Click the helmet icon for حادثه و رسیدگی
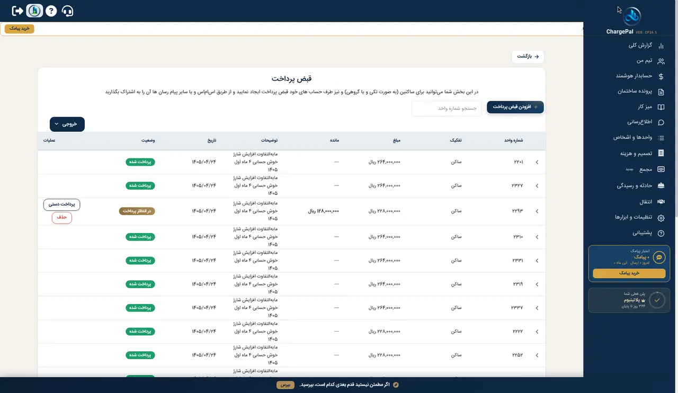Image resolution: width=678 pixels, height=393 pixels. pyautogui.click(x=661, y=186)
